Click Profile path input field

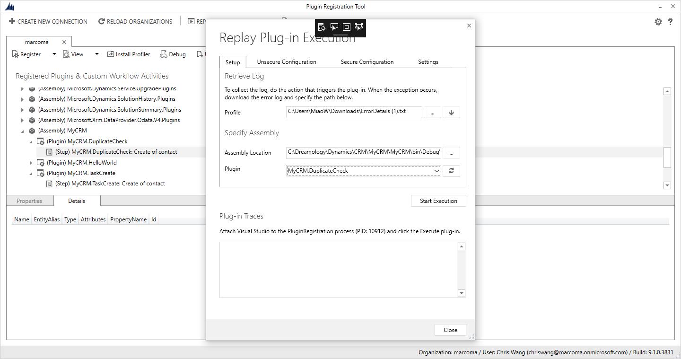(354, 112)
